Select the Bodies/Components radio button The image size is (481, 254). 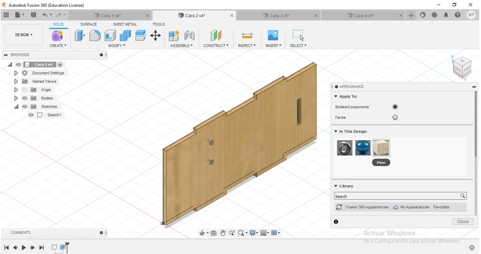[395, 107]
